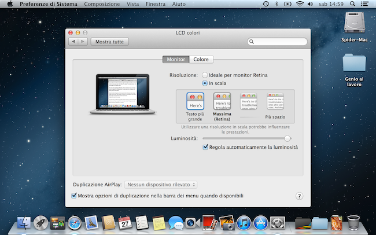Image resolution: width=376 pixels, height=235 pixels.
Task: Click Mostra tutte button
Action: [109, 42]
